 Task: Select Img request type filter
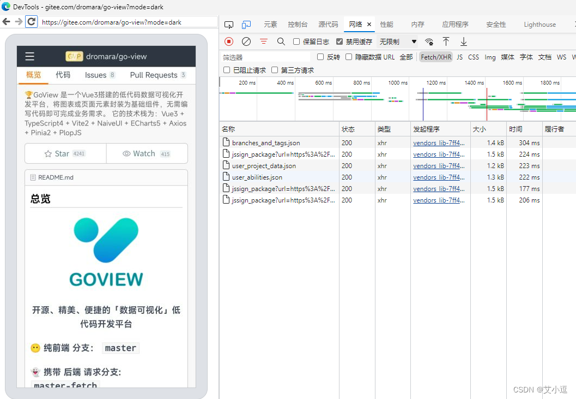[x=490, y=57]
